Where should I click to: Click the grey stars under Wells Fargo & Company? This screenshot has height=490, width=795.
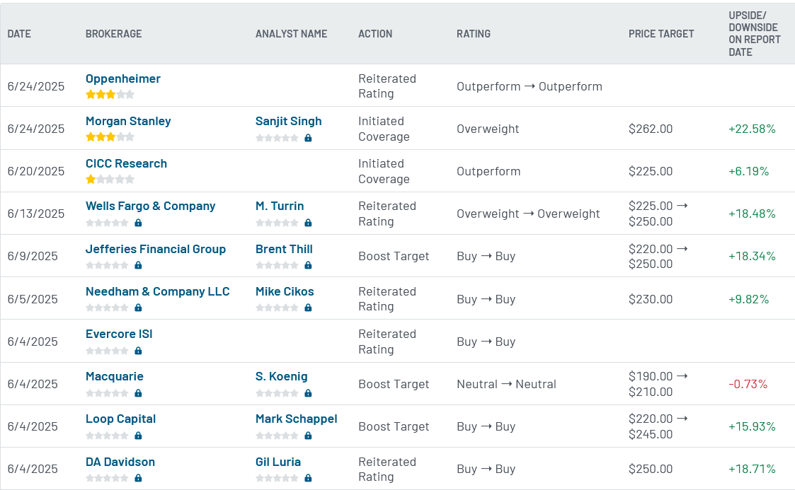click(x=107, y=223)
